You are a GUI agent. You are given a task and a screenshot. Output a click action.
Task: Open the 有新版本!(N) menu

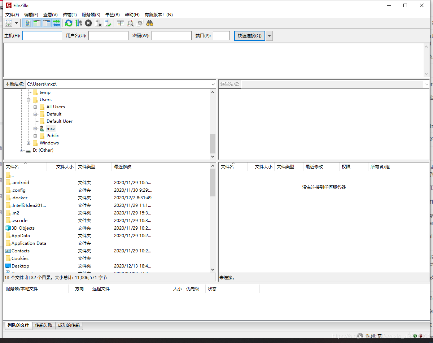coord(159,15)
